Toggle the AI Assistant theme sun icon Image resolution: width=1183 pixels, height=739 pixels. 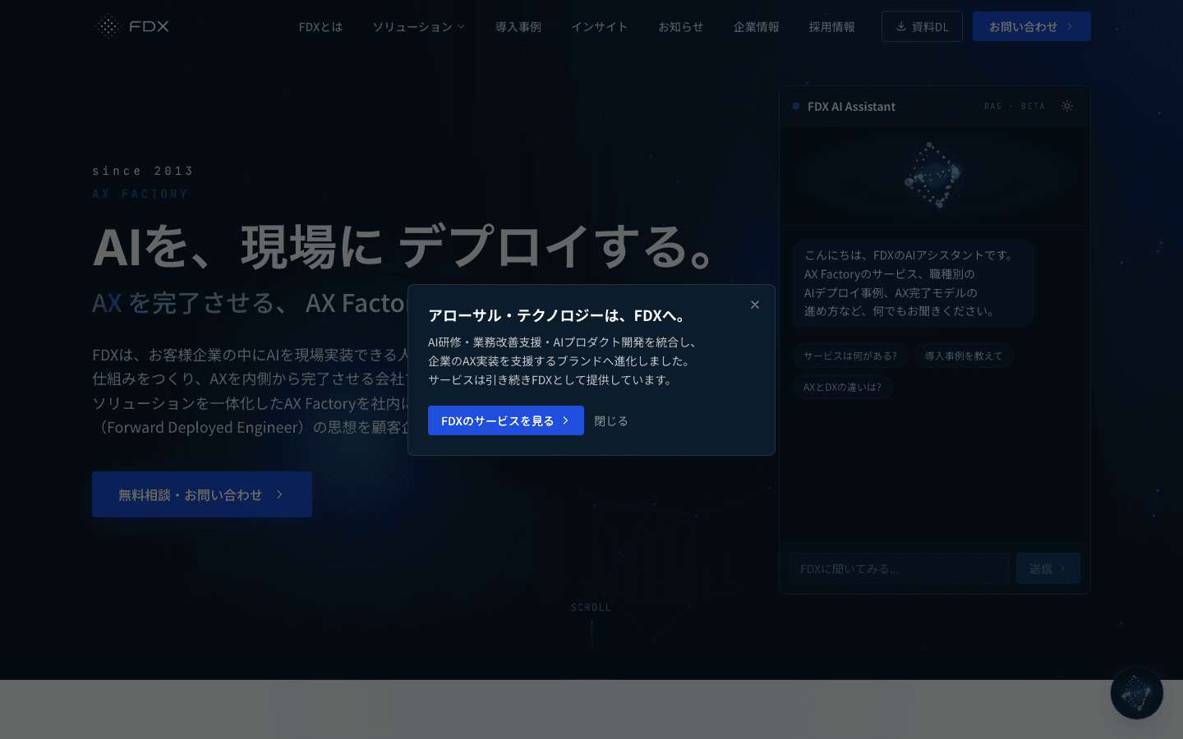point(1067,106)
